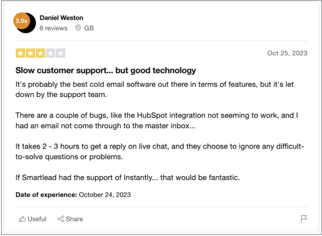Click the fourth grey rating star
The image size is (322, 236).
click(x=50, y=53)
